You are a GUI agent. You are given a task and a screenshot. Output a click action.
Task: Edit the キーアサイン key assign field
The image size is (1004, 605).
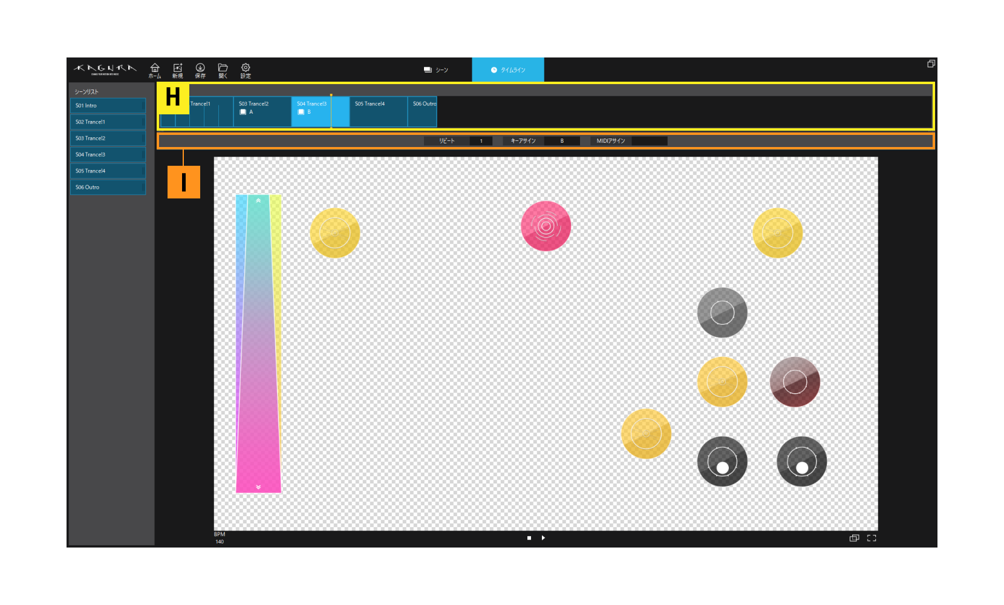click(x=562, y=141)
